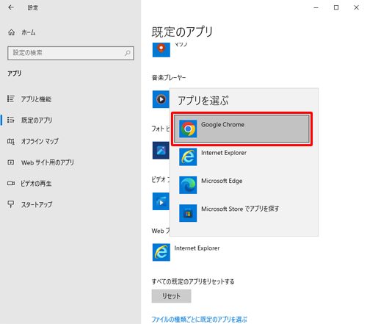Focus the 設定の検索 search box

pyautogui.click(x=70, y=53)
